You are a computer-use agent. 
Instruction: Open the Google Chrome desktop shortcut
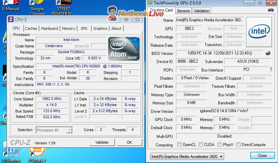point(37,7)
